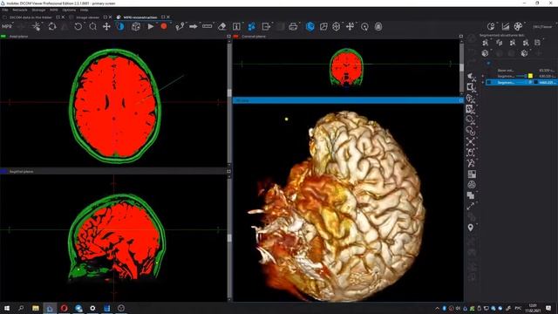Image resolution: width=558 pixels, height=314 pixels.
Task: Open the pie chart clock icon
Action: 491,26
